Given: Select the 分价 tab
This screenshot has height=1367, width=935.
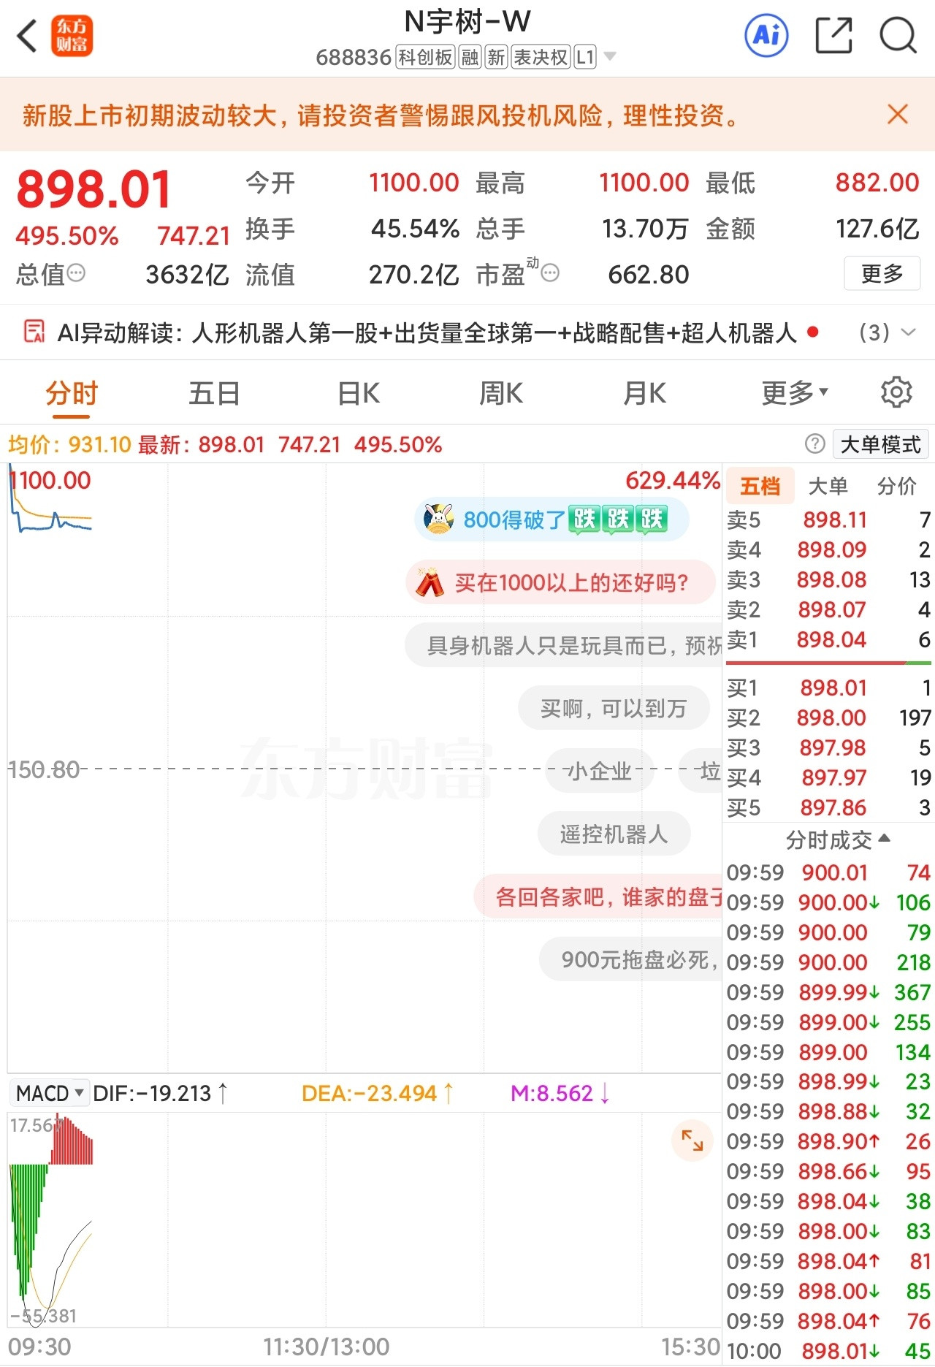Looking at the screenshot, I should coord(896,486).
